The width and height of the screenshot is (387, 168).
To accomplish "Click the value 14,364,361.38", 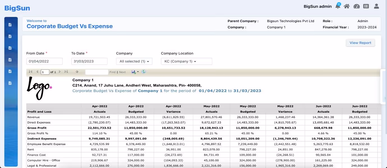I will pos(323,117).
